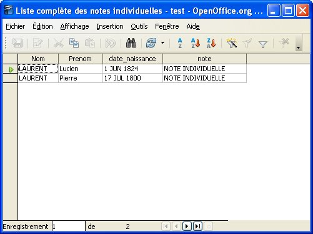Click Remove Filter/Sort icon
The width and height of the screenshot is (313, 234).
point(284,43)
